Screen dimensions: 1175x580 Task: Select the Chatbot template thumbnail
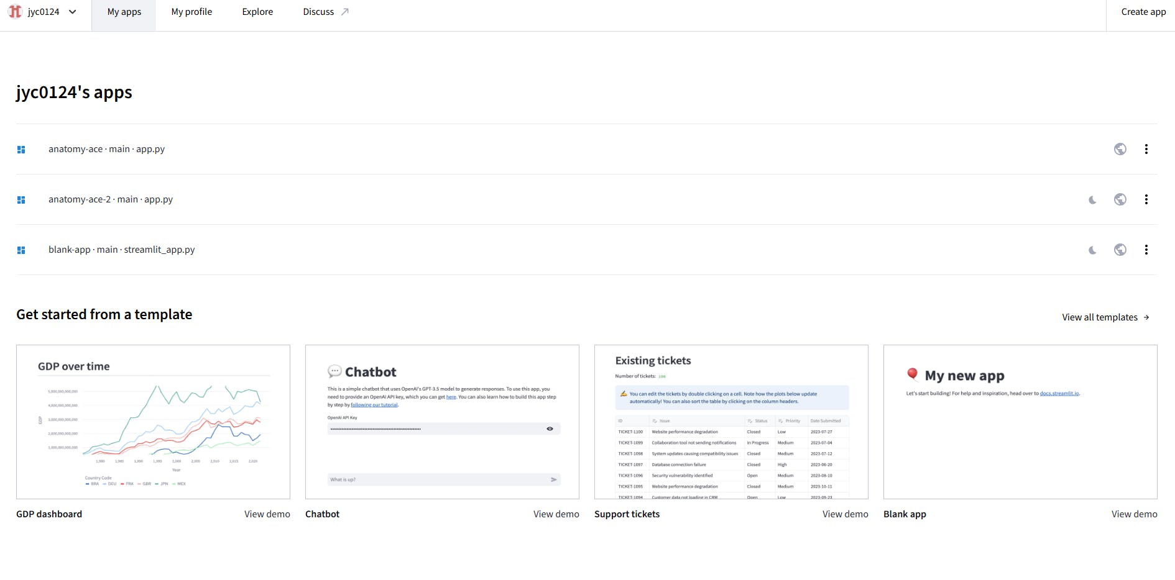click(x=442, y=422)
